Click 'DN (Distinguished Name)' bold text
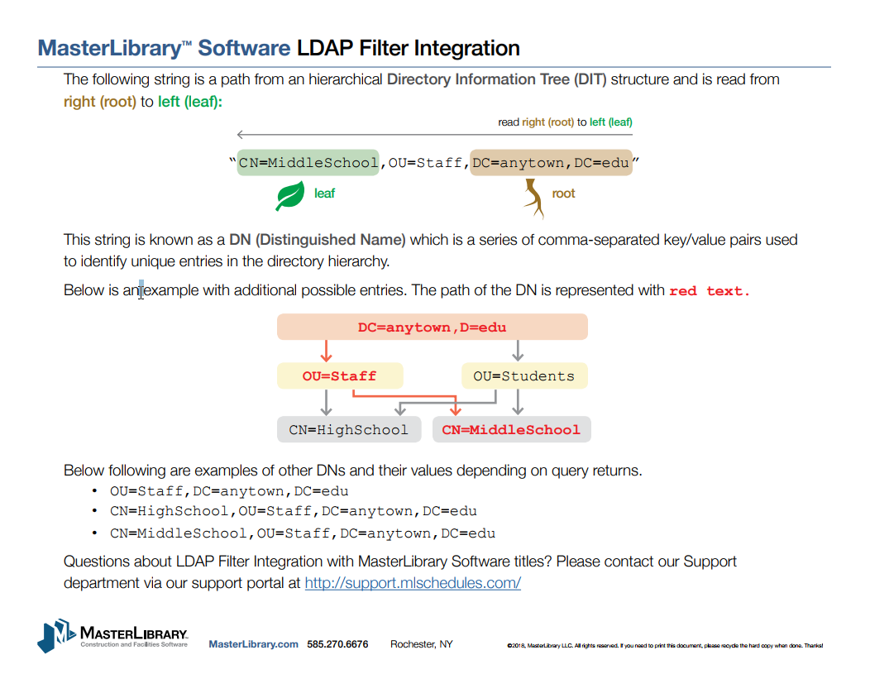Image resolution: width=870 pixels, height=674 pixels. 318,240
